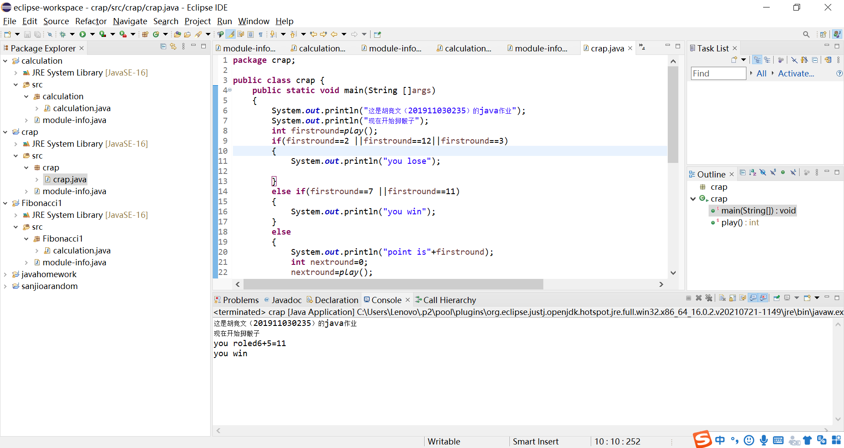Toggle Scheduled view in Task List
This screenshot has width=844, height=448.
767,60
